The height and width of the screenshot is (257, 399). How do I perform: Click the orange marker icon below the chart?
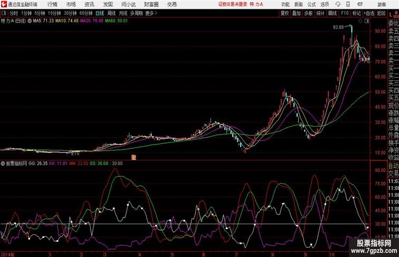coord(134,157)
